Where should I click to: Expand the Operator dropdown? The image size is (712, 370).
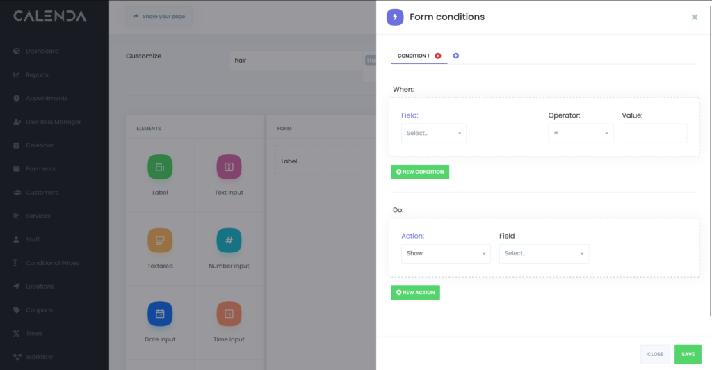coord(581,133)
